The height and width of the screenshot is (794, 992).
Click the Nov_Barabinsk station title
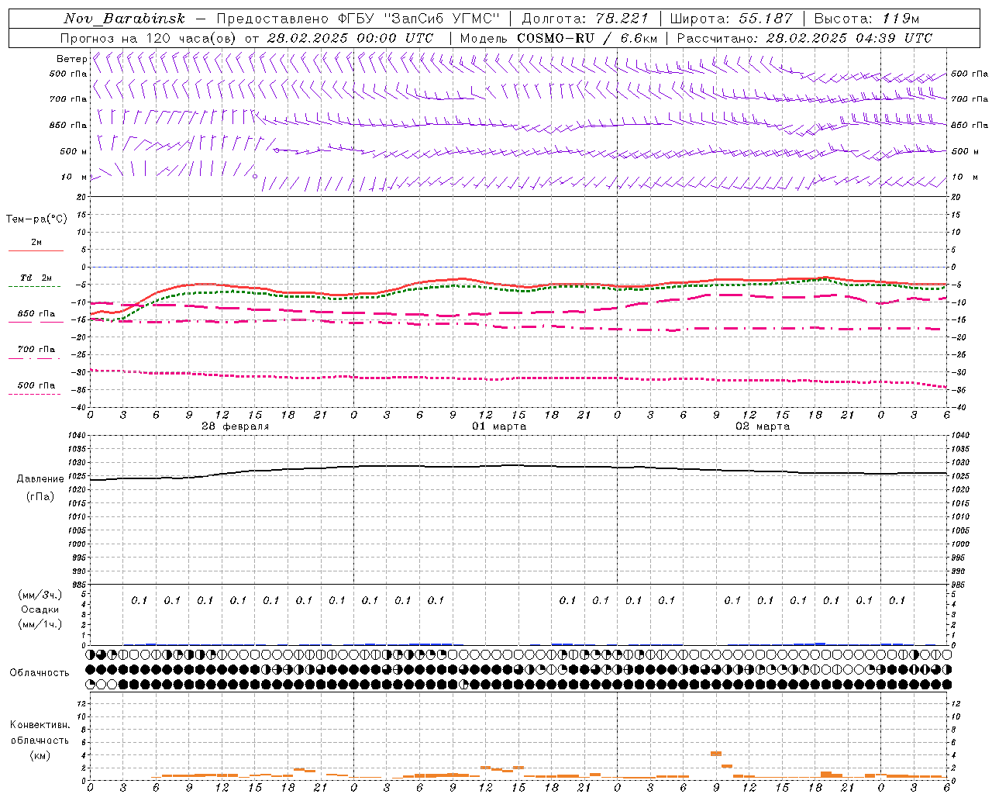125,19
